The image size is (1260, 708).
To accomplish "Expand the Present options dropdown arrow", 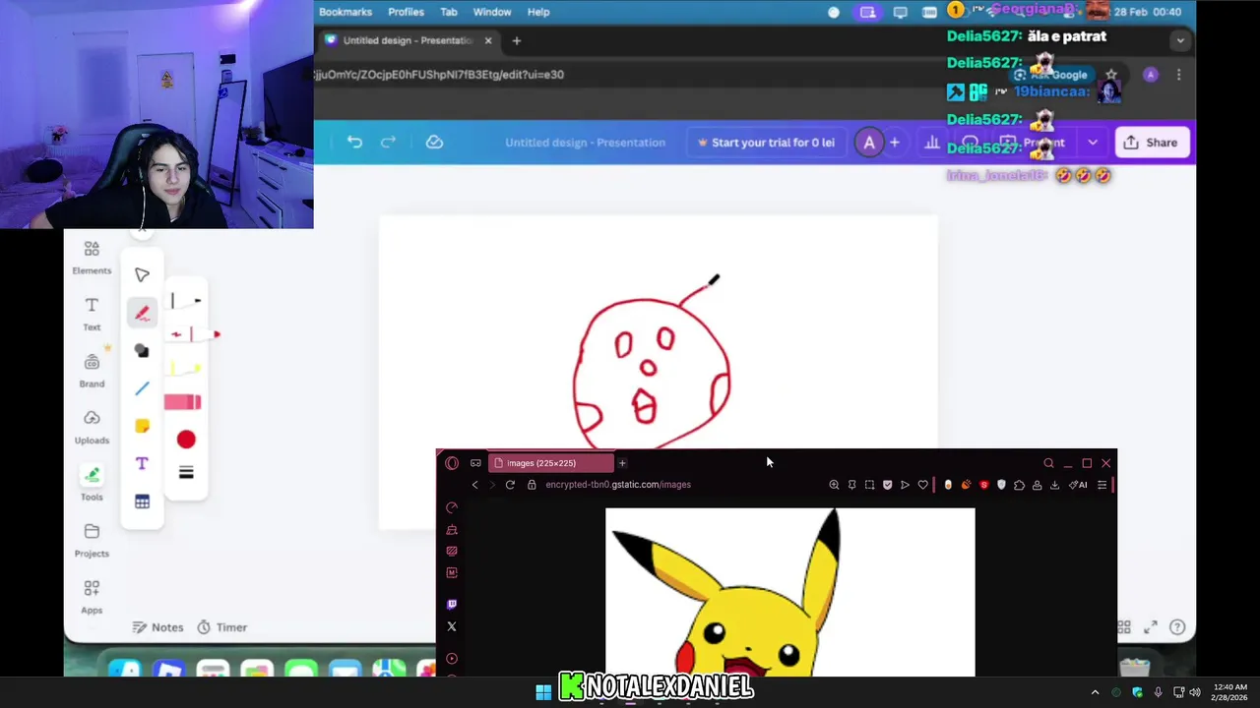I will point(1092,143).
